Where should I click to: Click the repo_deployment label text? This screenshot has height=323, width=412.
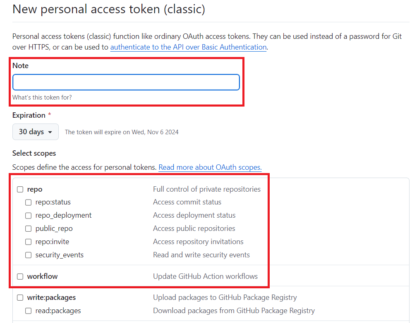coord(63,215)
